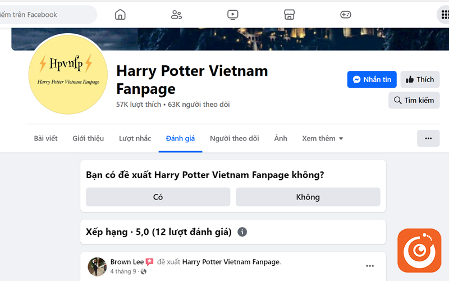Open the Người theo dõi tab
This screenshot has height=281, width=449.
234,138
